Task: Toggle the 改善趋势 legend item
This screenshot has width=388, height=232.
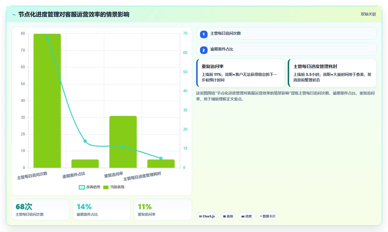Action: pyautogui.click(x=89, y=187)
